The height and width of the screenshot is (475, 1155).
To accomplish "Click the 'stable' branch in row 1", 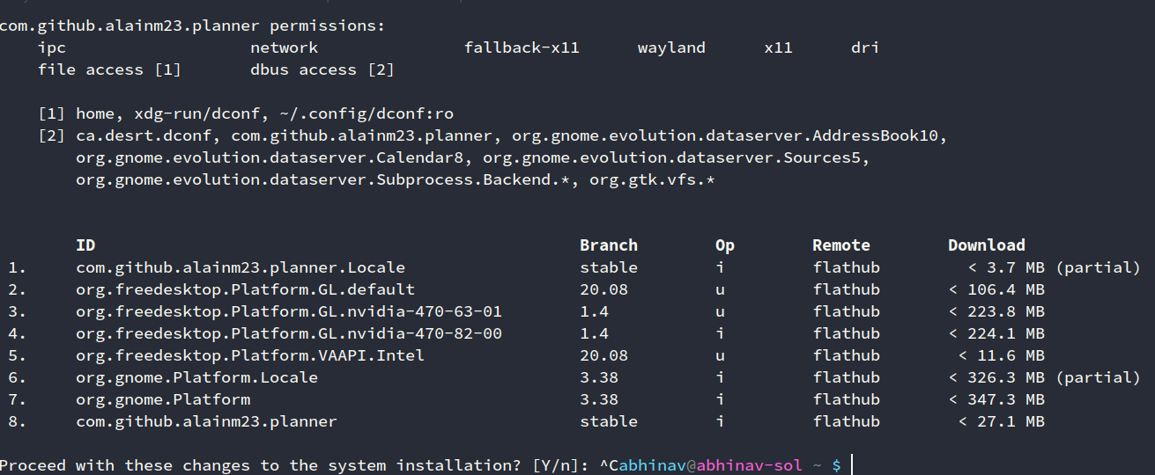I will pyautogui.click(x=609, y=267).
